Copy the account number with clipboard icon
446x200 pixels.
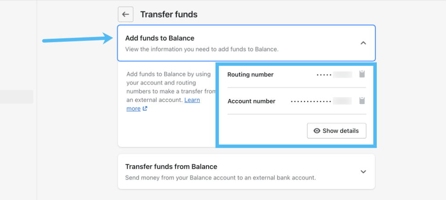[362, 101]
